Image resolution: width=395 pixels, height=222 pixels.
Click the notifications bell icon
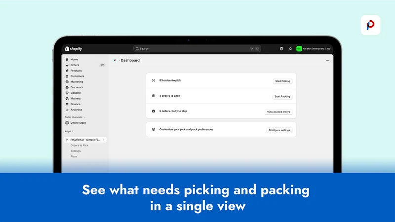(290, 48)
